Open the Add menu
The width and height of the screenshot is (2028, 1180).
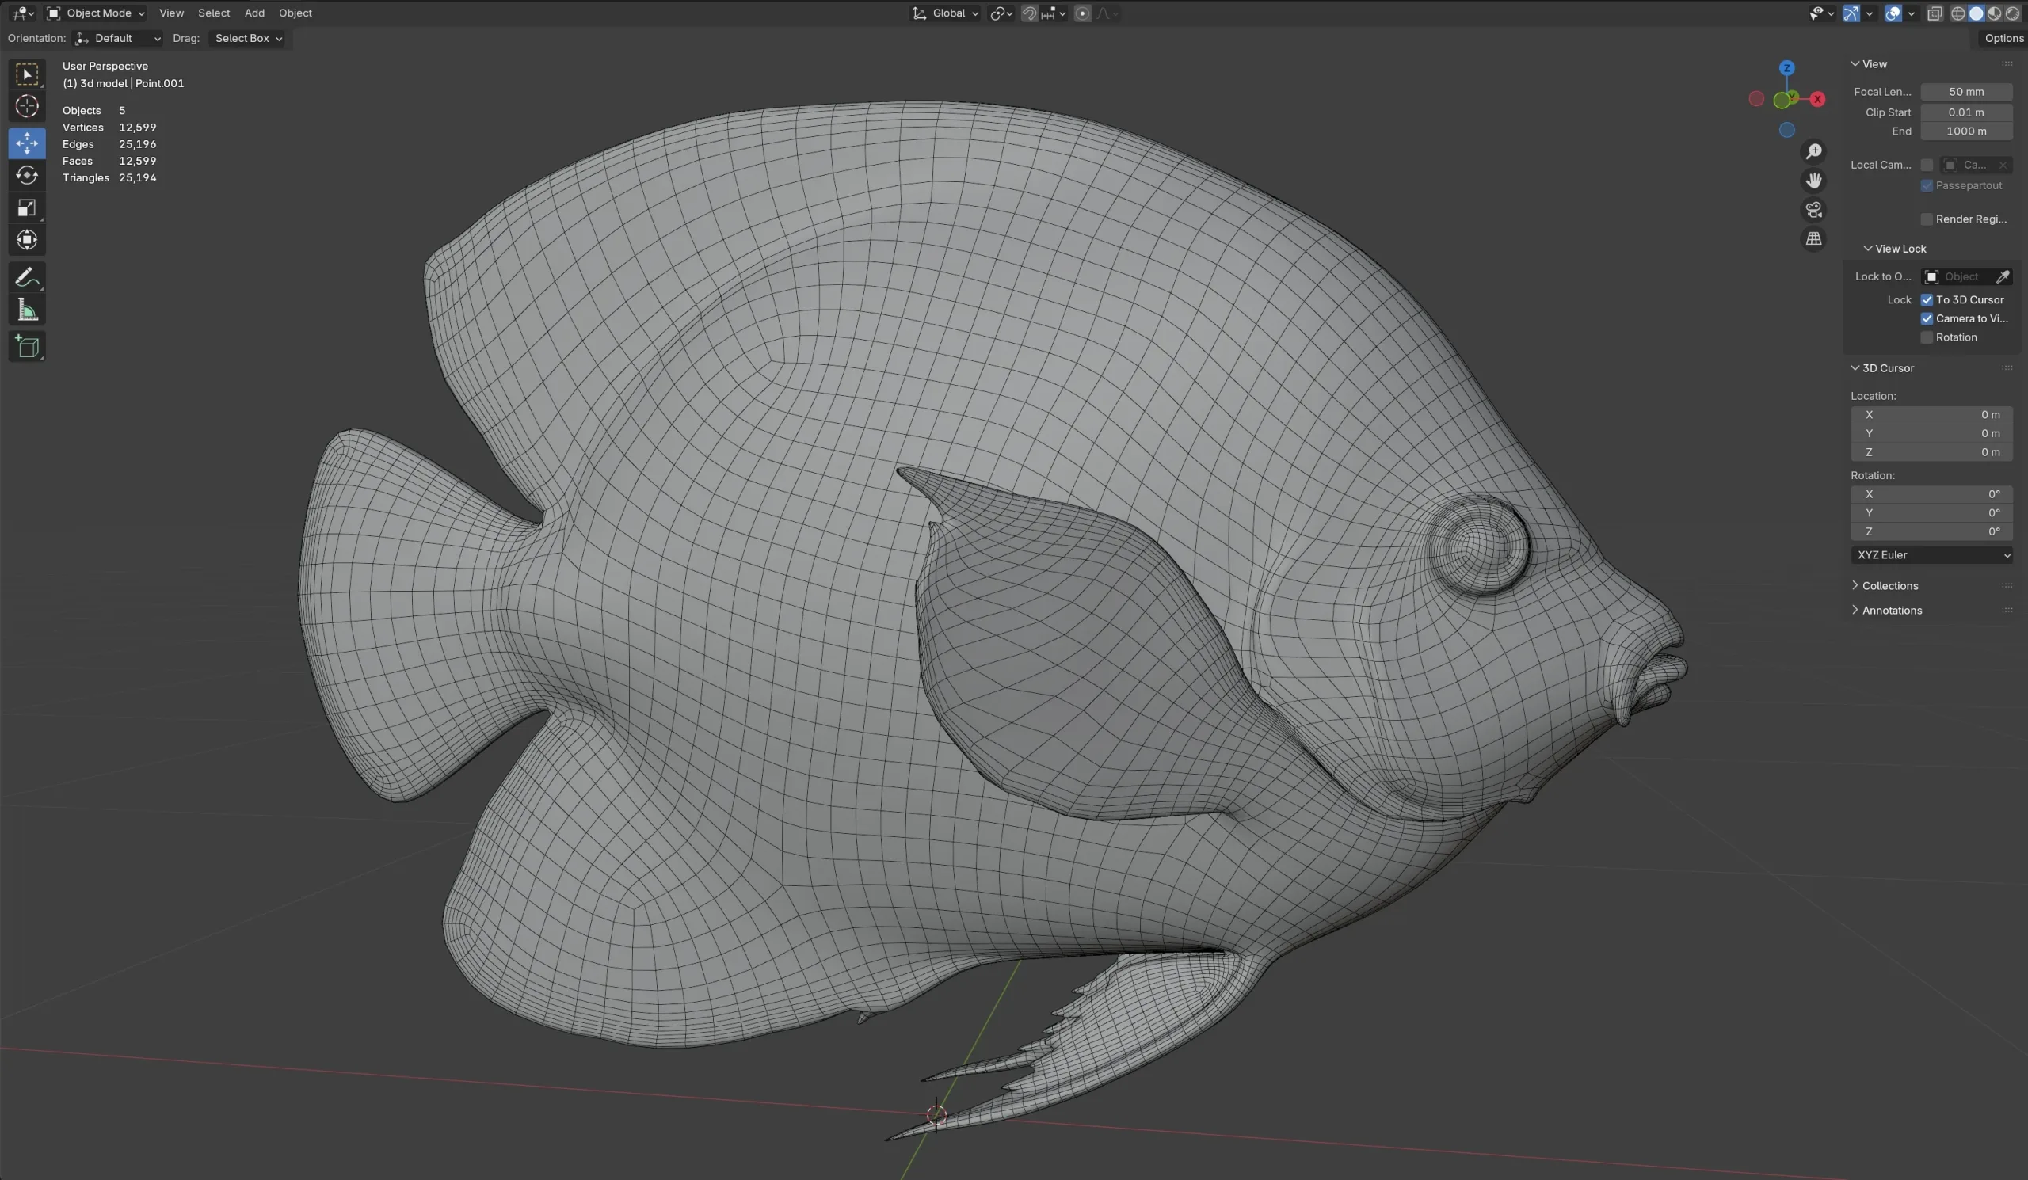(253, 13)
